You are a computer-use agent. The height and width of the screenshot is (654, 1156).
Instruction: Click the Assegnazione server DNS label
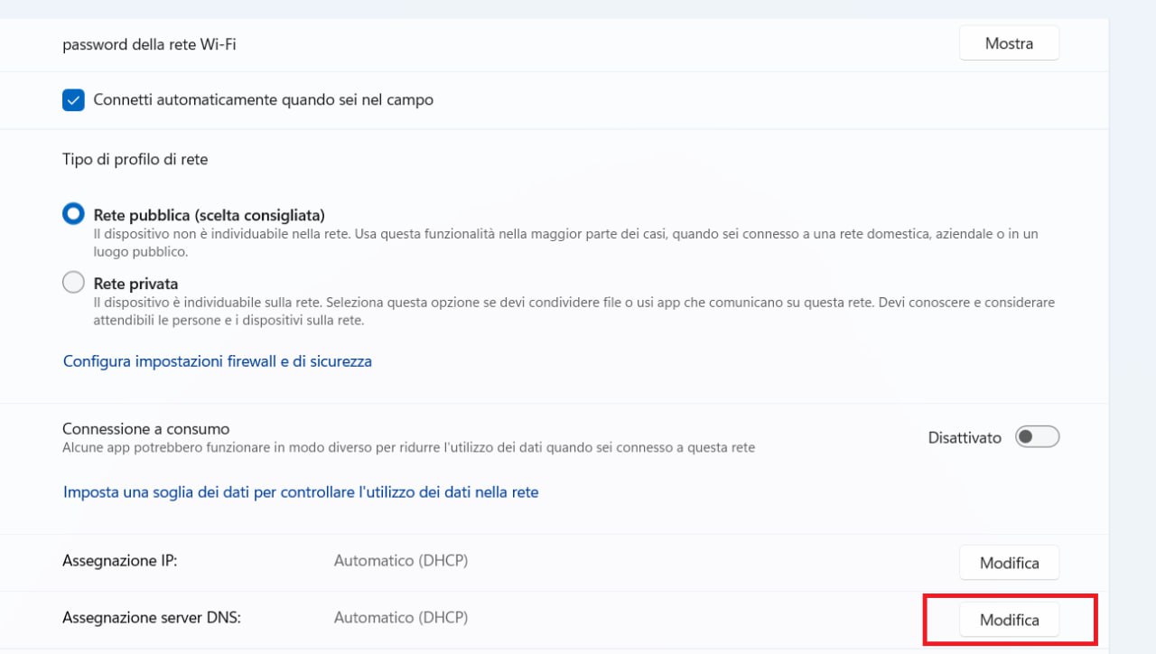(152, 618)
